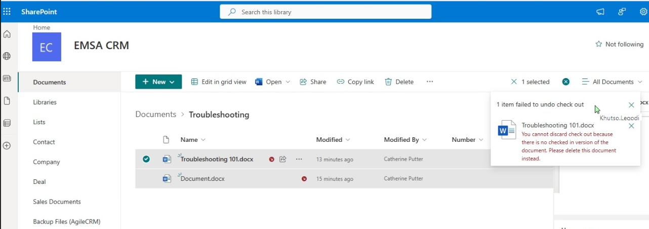649x229 pixels.
Task: Click the EMSA CRM site title
Action: point(101,46)
